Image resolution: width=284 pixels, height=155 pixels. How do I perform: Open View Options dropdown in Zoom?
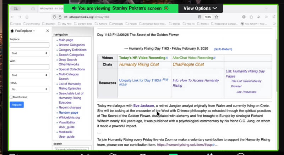pyautogui.click(x=200, y=8)
